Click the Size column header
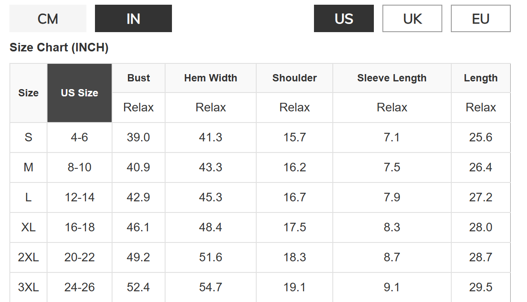The height and width of the screenshot is (302, 527). (x=29, y=93)
